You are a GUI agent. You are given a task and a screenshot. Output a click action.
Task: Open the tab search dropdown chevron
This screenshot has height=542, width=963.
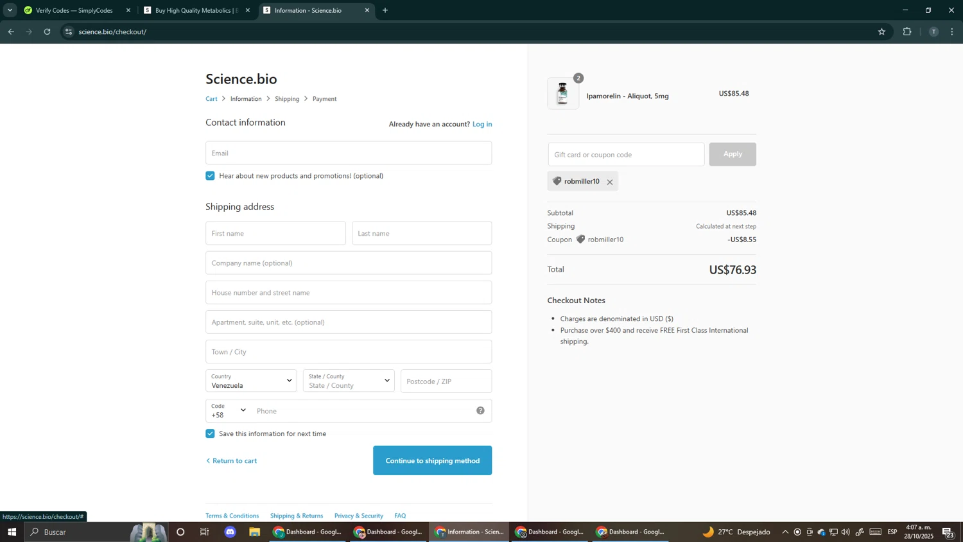10,10
